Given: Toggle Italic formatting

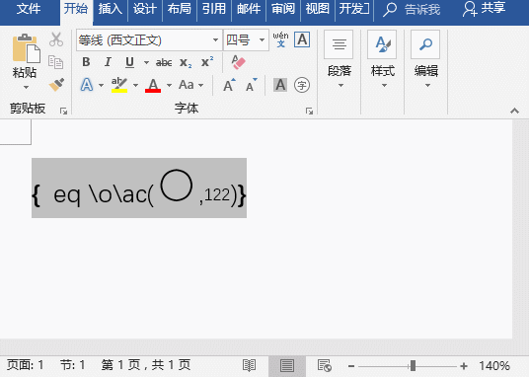Looking at the screenshot, I should [x=108, y=62].
